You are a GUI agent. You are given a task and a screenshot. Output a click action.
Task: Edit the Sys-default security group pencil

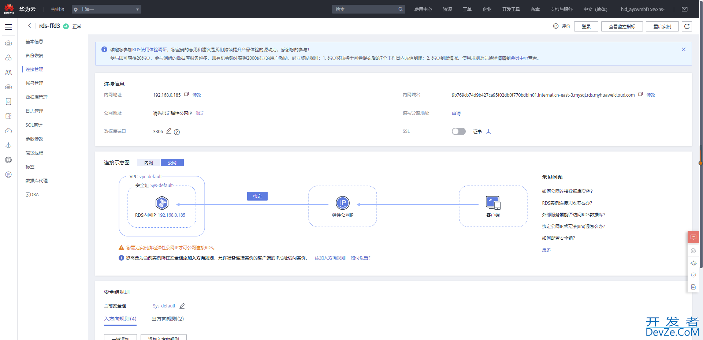tap(182, 306)
